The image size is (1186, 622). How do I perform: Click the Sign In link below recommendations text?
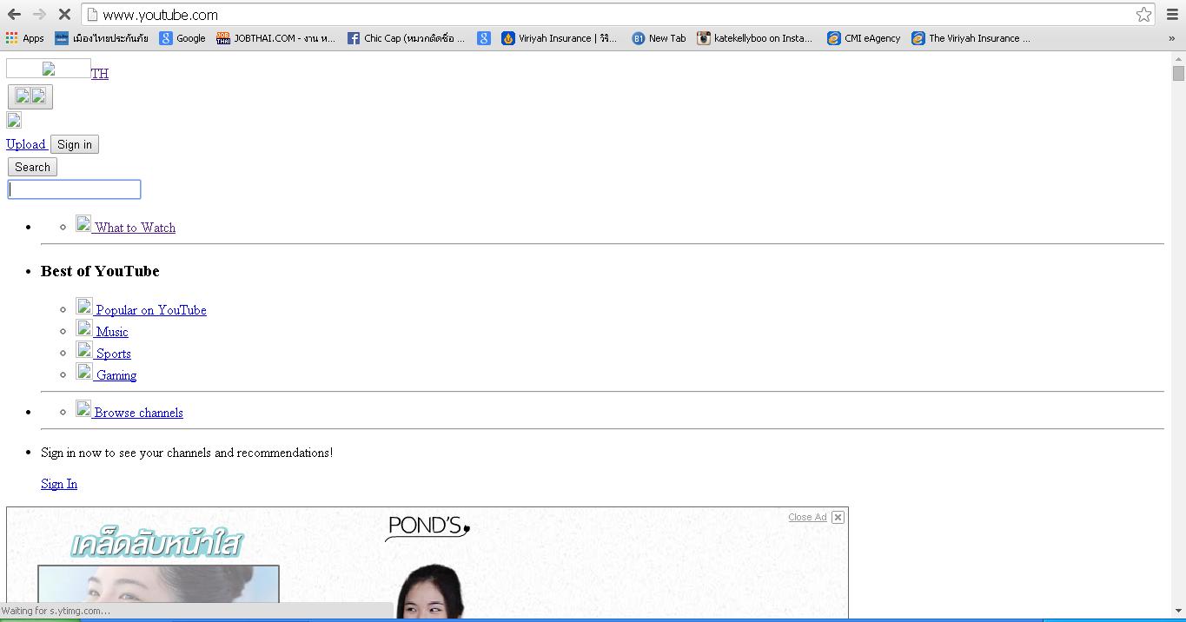tap(59, 484)
